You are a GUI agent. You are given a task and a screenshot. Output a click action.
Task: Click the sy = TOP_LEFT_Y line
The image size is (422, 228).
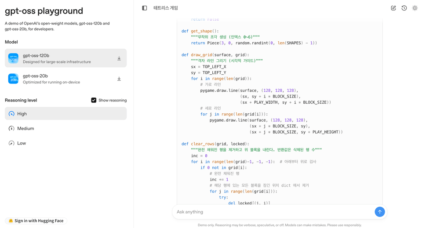[208, 72]
